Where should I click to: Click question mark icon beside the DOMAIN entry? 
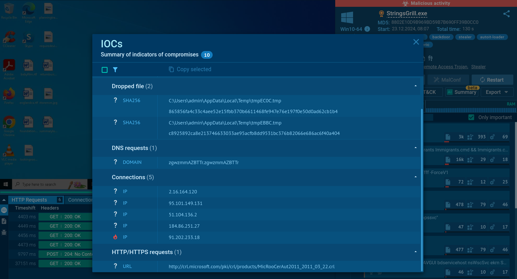[x=115, y=162]
